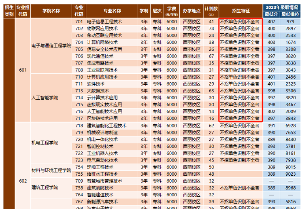Click the major code 754 cell
Screen dimensions: 303x209
coord(79,167)
